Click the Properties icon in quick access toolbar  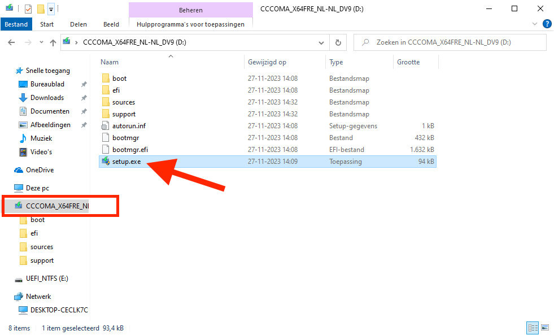[28, 8]
